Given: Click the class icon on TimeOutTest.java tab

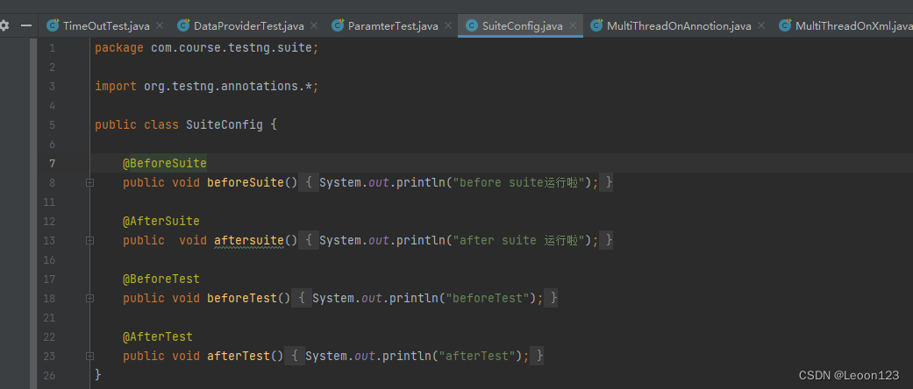Looking at the screenshot, I should [53, 25].
